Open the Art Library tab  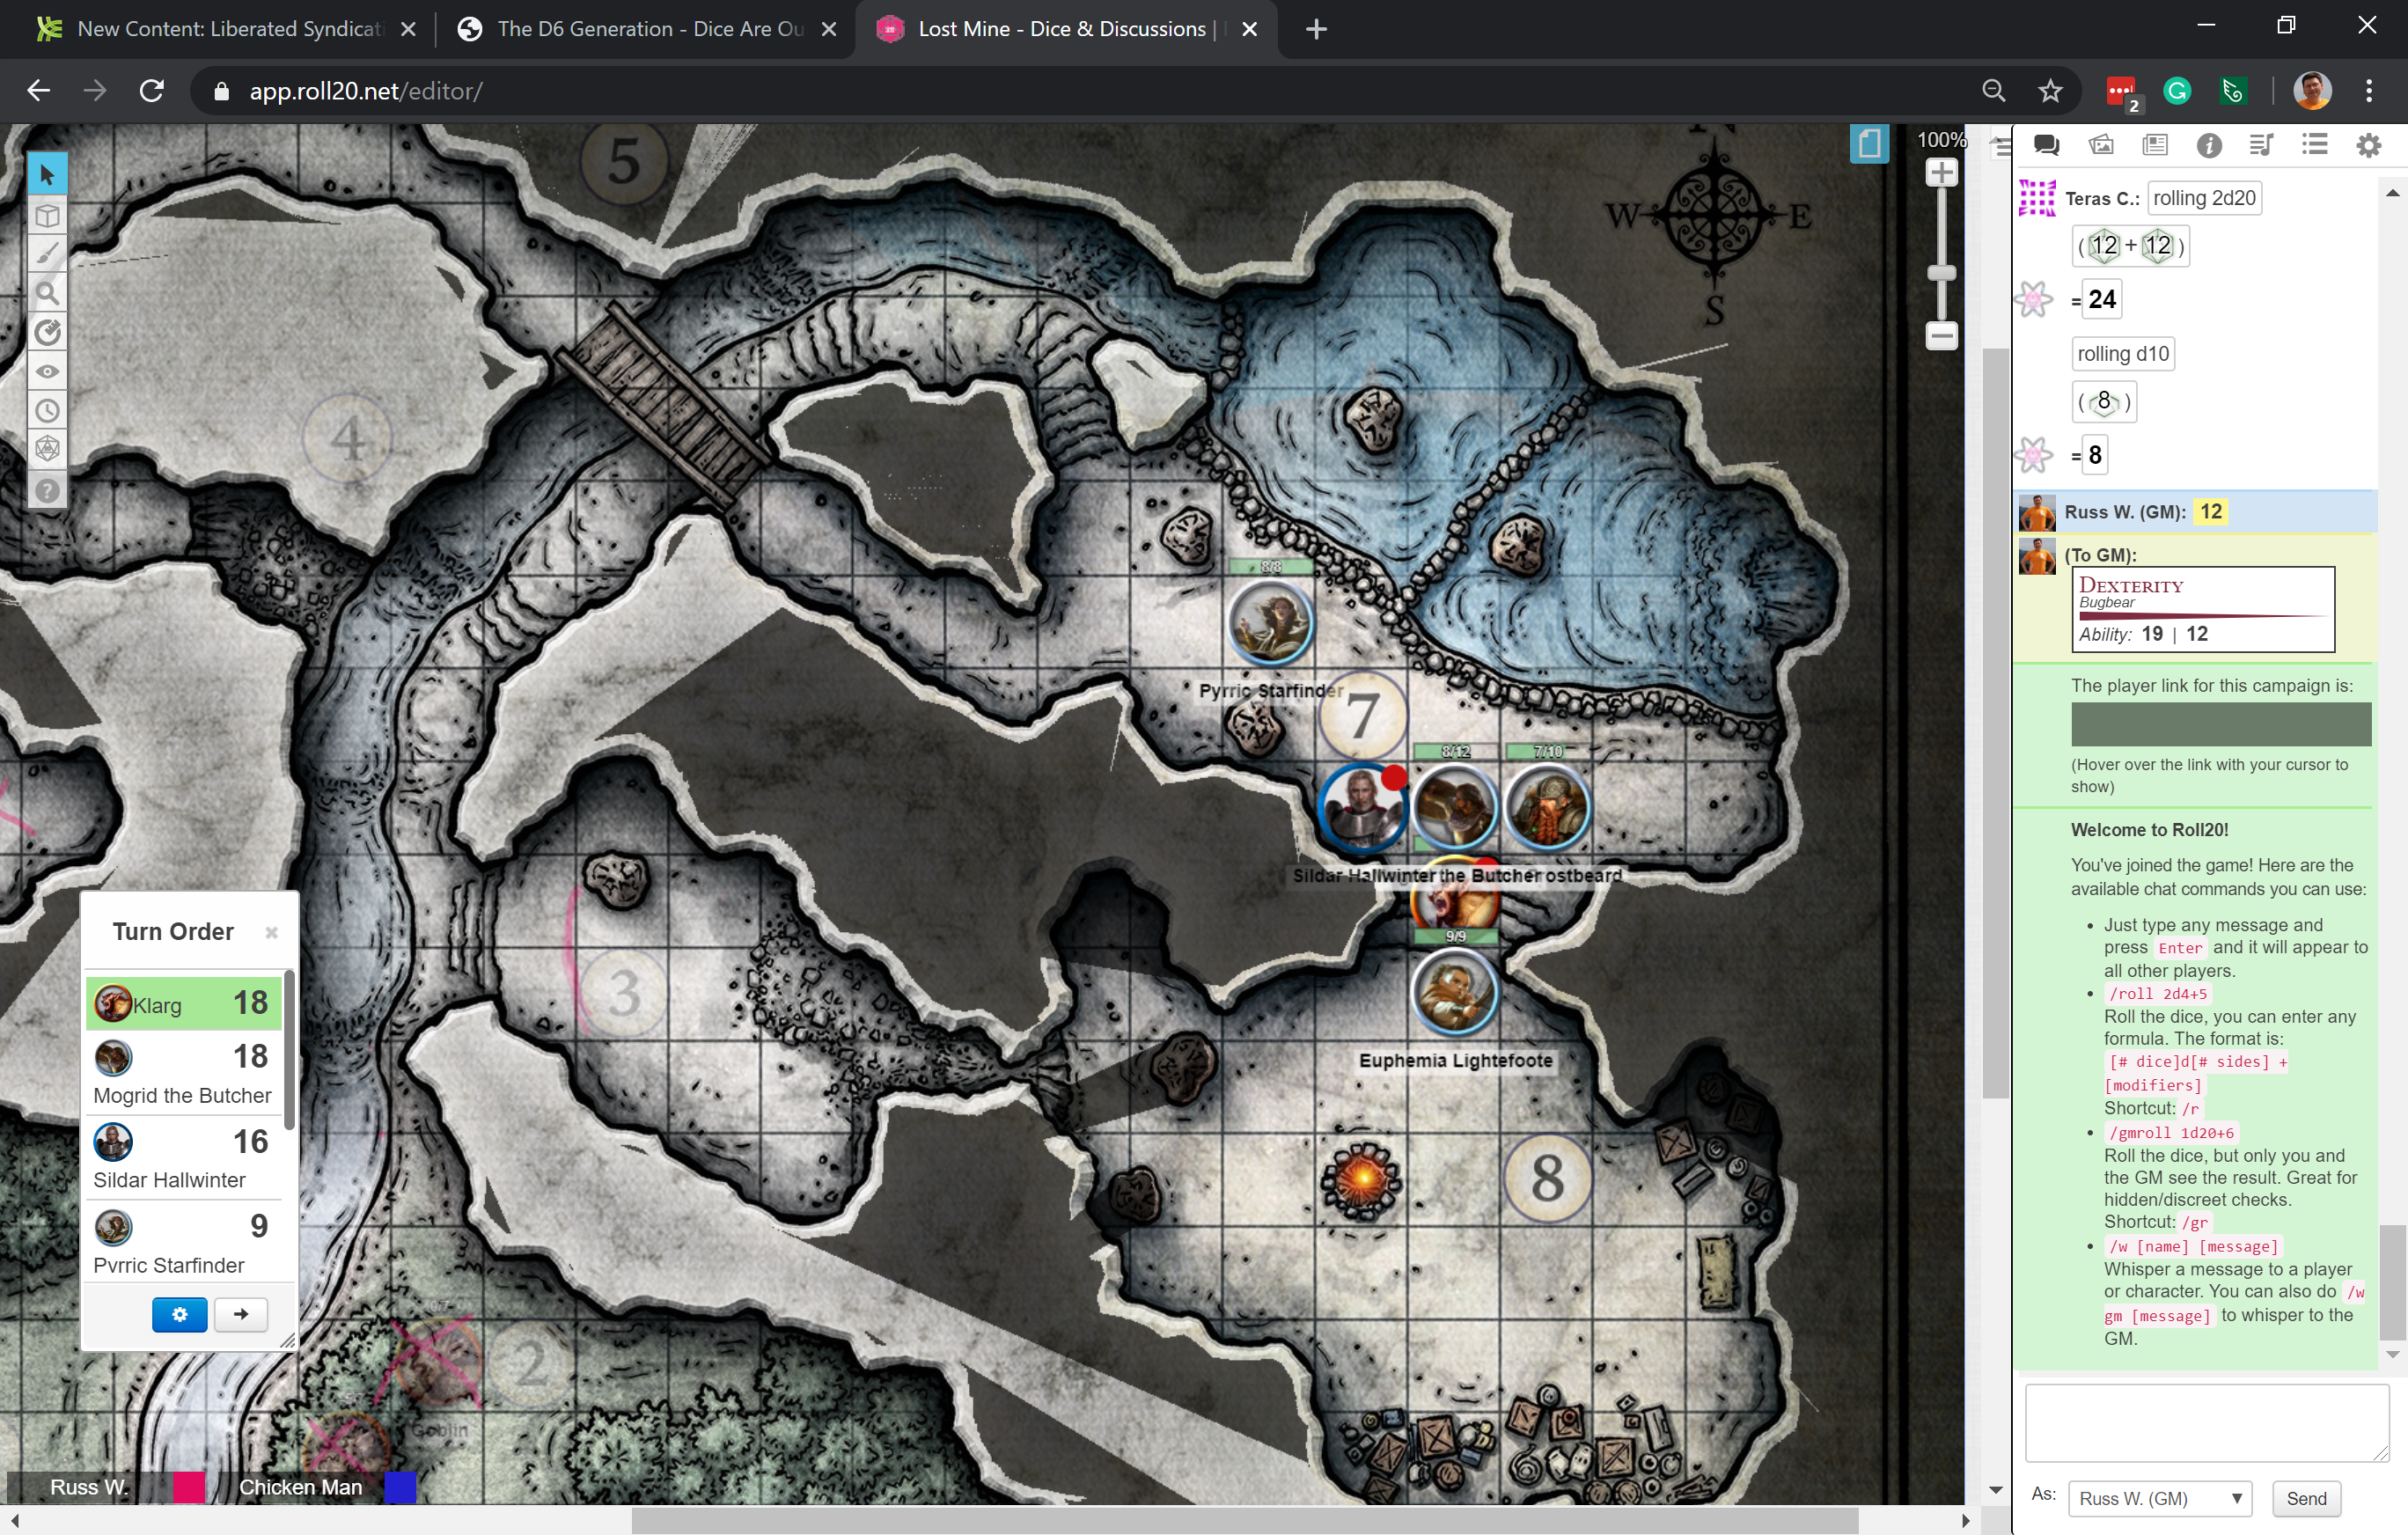(x=2101, y=146)
